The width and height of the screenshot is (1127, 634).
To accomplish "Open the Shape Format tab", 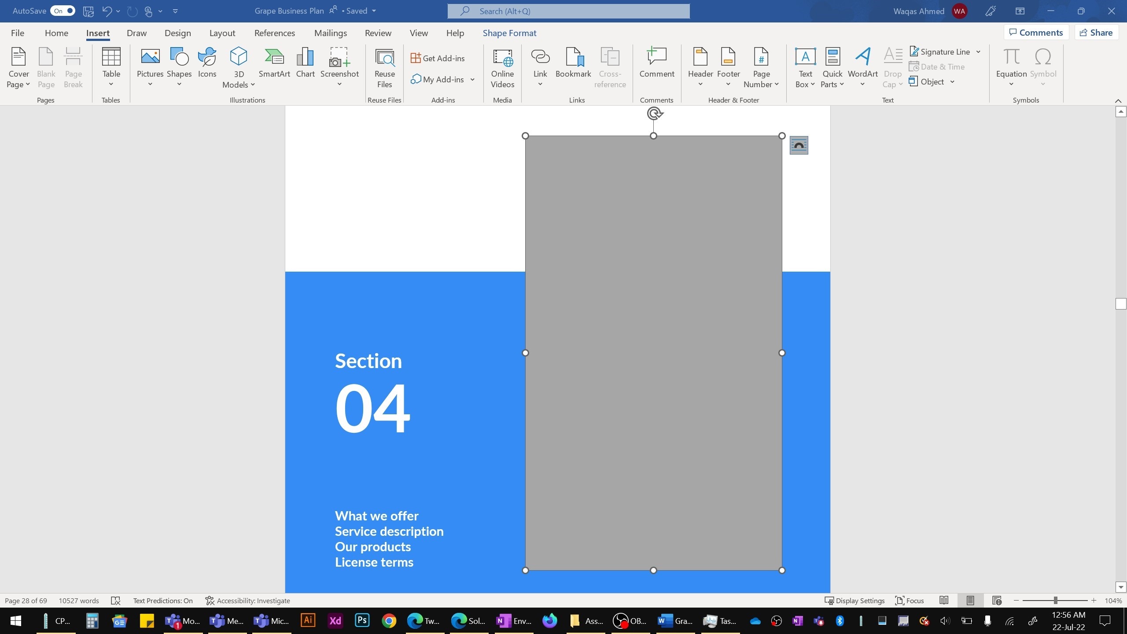I will (509, 33).
